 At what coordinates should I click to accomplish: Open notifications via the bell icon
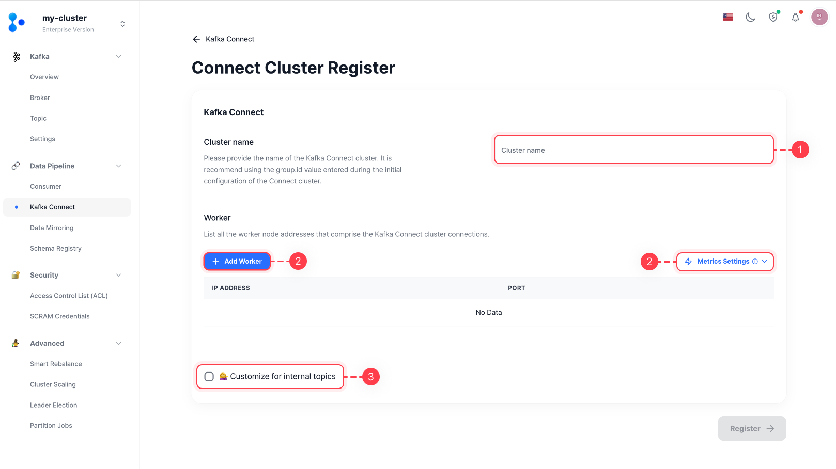(x=796, y=17)
